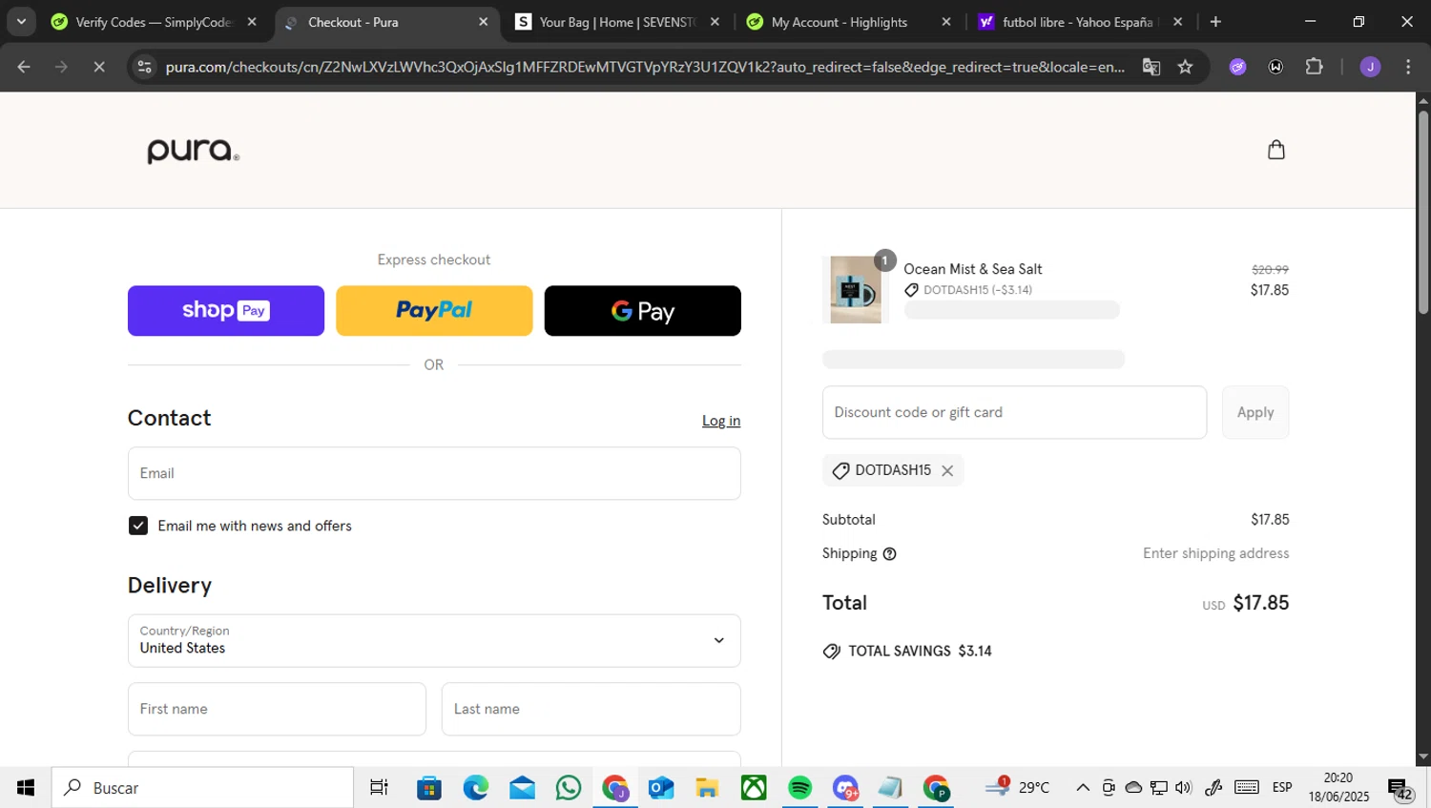Open the shipping help question mark
This screenshot has width=1431, height=808.
coord(889,553)
